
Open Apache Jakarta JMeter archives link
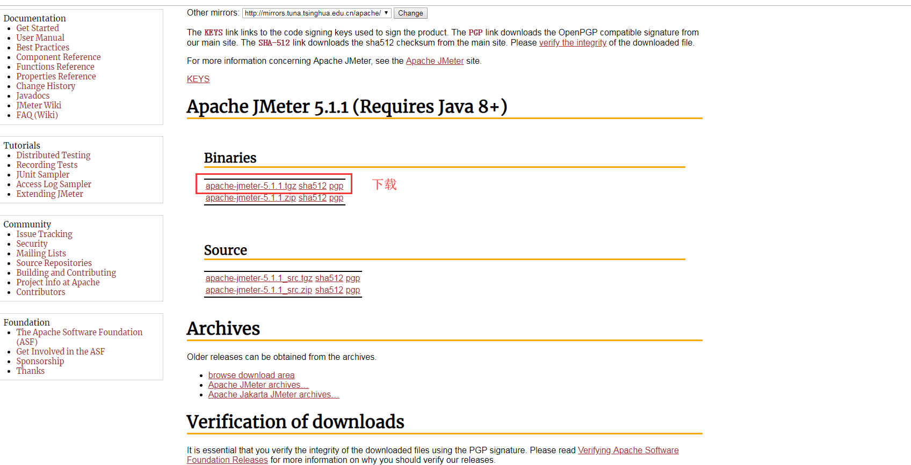click(x=274, y=394)
